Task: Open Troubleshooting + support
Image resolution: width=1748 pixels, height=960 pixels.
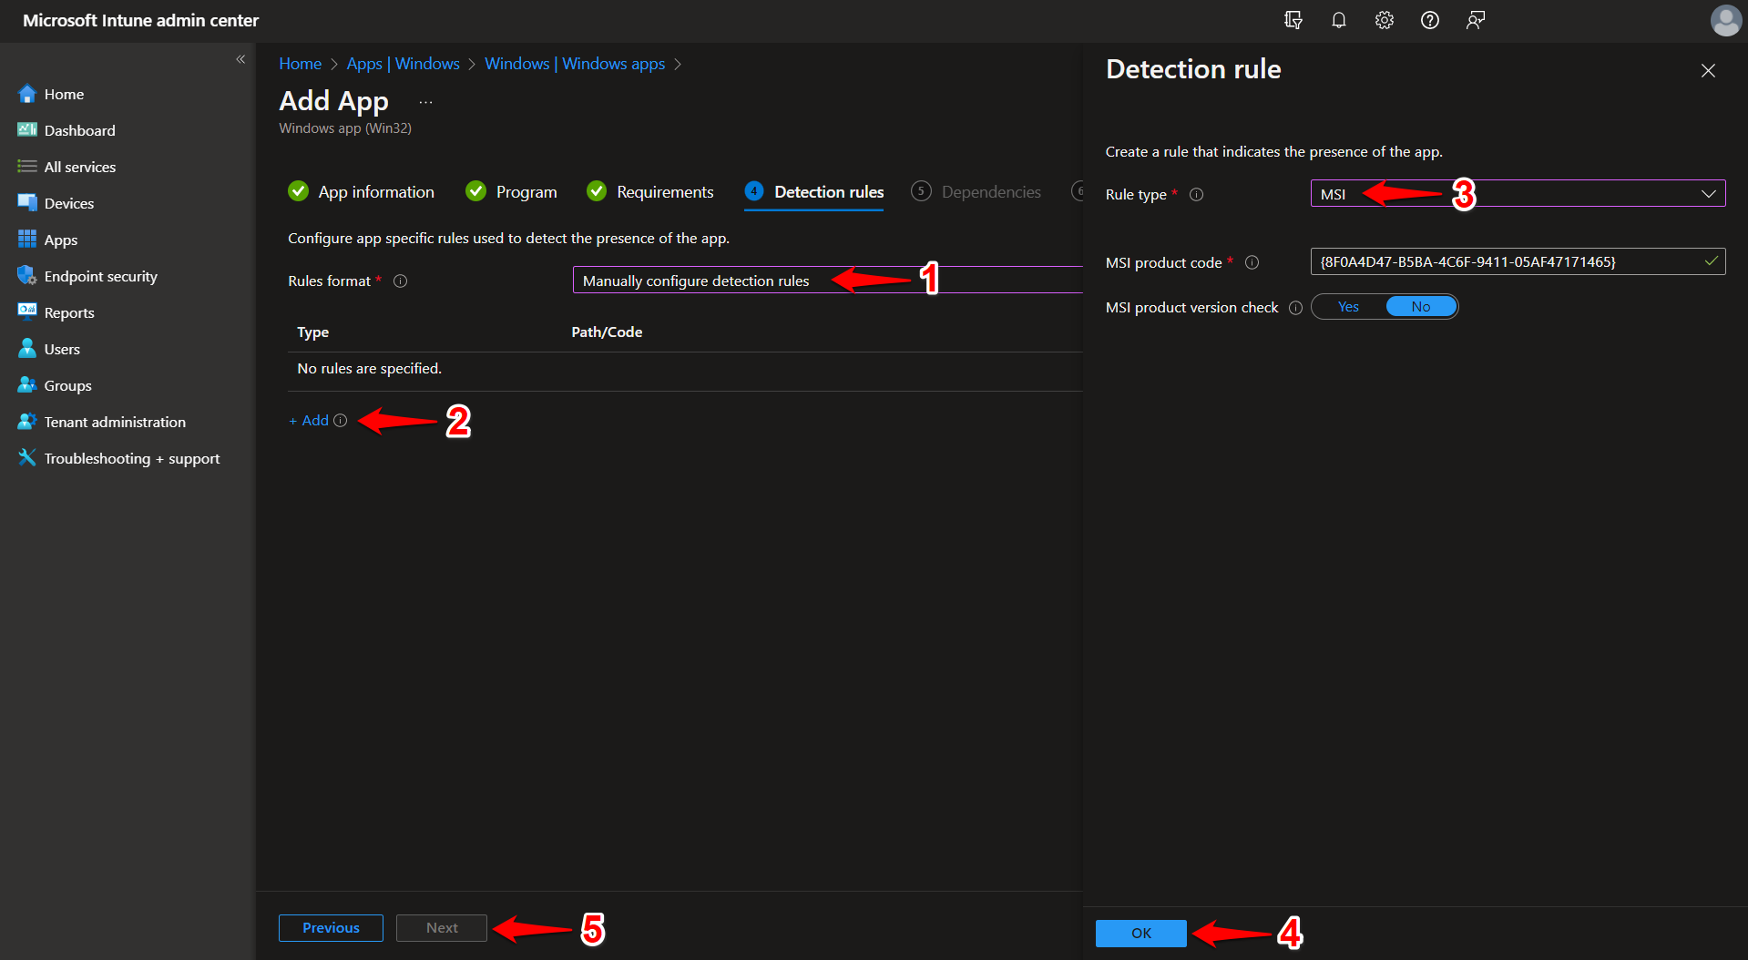Action: tap(131, 457)
